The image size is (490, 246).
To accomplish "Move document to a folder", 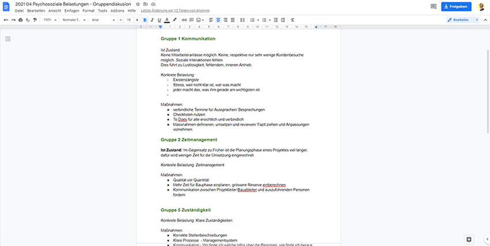I will [146, 5].
